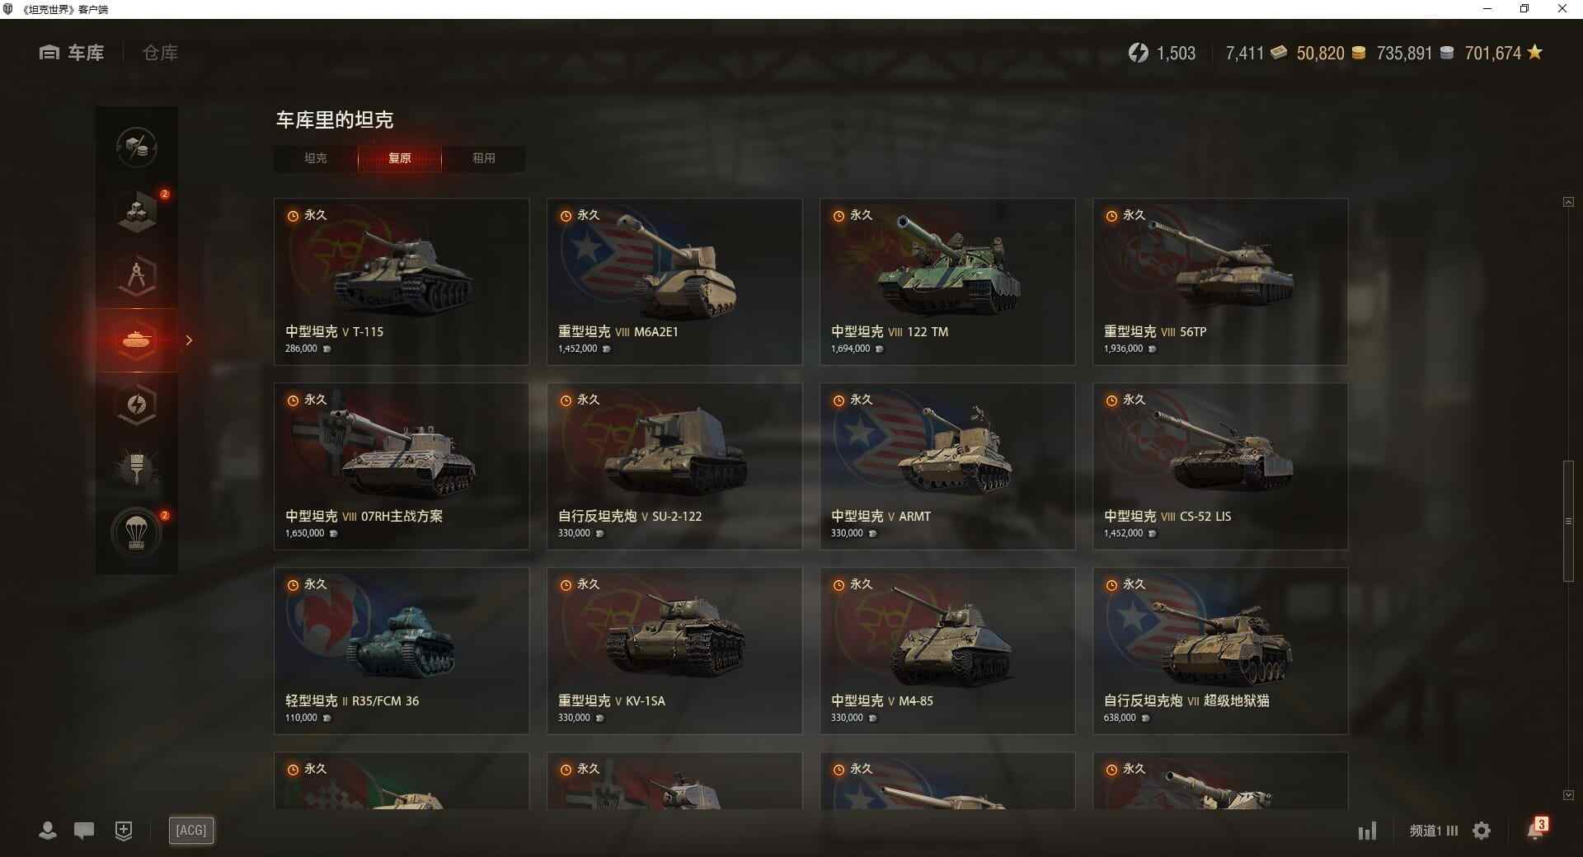Select the CS-52 LIS tank card
The width and height of the screenshot is (1583, 857).
pos(1220,466)
